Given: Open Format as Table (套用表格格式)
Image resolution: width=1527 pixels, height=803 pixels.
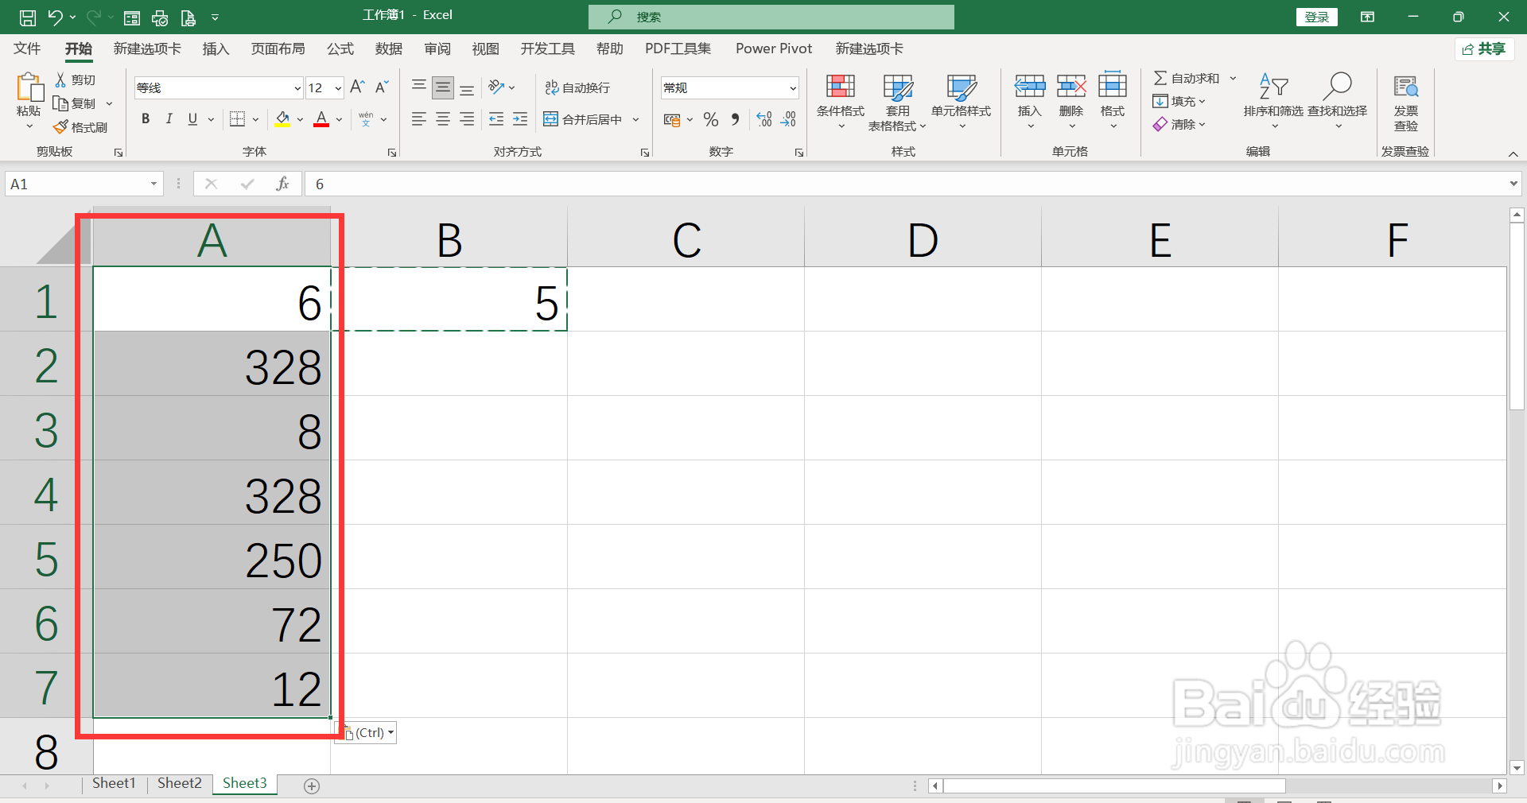Looking at the screenshot, I should tap(898, 102).
